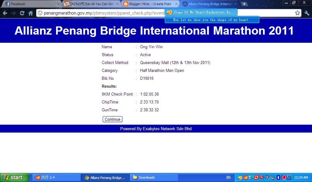312x182 pixels.
Task: Open the Windows Start menu
Action: (x=15, y=177)
